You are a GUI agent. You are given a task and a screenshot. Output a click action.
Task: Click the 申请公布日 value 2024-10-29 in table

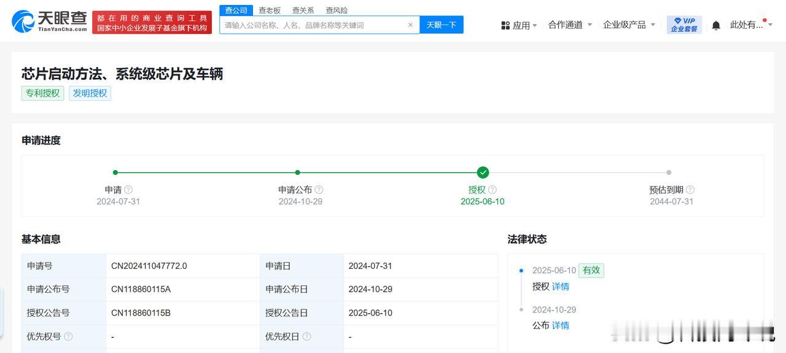[x=370, y=289]
